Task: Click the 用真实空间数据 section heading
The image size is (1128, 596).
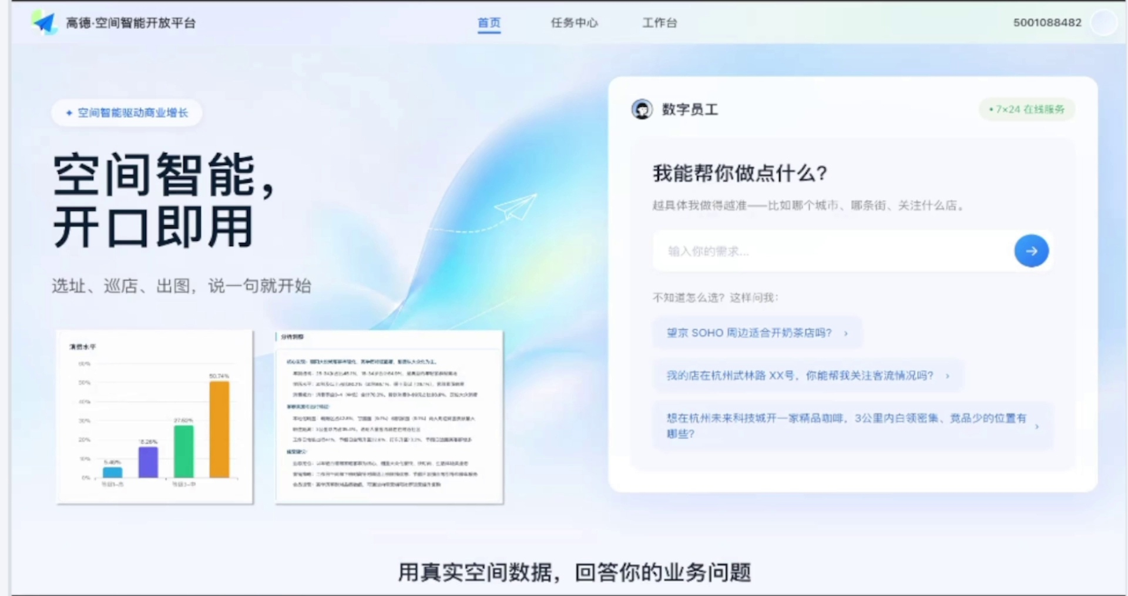Action: (575, 572)
